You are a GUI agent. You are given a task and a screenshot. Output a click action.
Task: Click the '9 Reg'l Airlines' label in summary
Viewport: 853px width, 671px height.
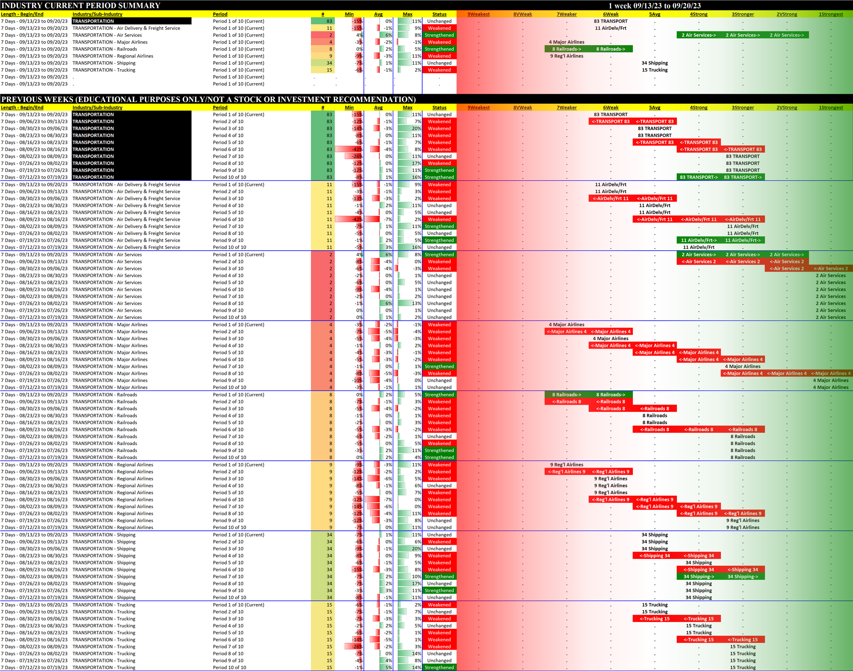(566, 56)
